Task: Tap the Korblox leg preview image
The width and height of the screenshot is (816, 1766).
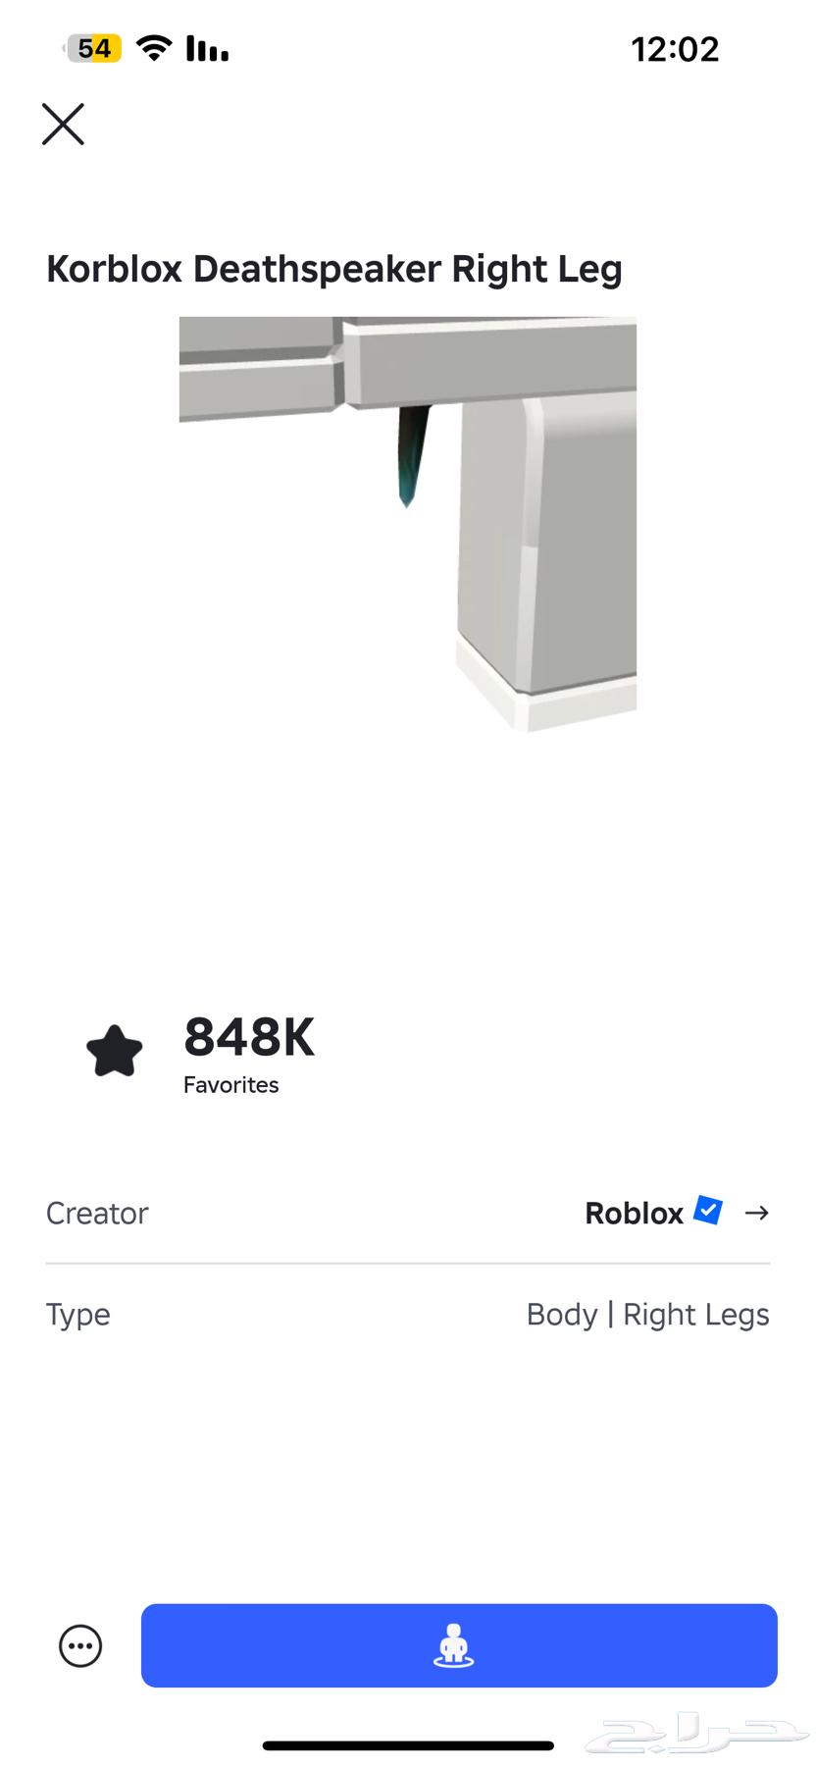Action: [x=408, y=523]
